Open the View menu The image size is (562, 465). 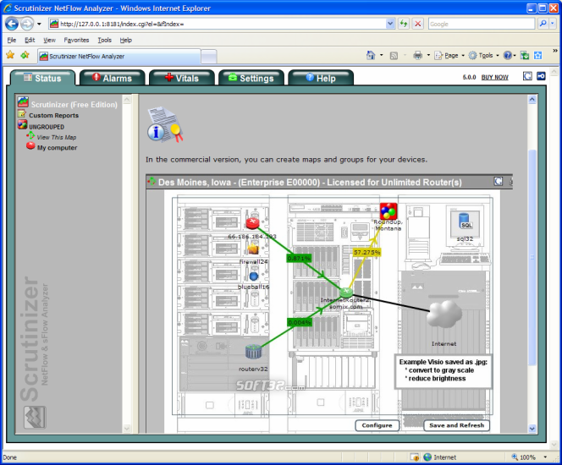(x=49, y=40)
